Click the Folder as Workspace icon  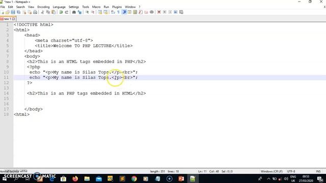click(146, 12)
